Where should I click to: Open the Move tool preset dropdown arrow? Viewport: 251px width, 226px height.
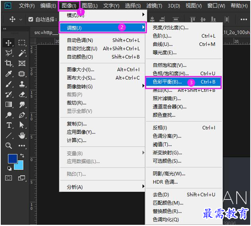tap(21, 19)
